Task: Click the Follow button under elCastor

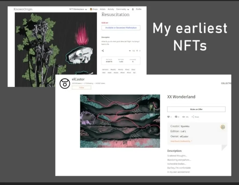Action: 81,88
